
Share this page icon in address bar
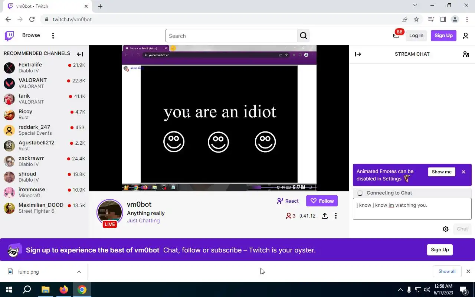(x=404, y=19)
